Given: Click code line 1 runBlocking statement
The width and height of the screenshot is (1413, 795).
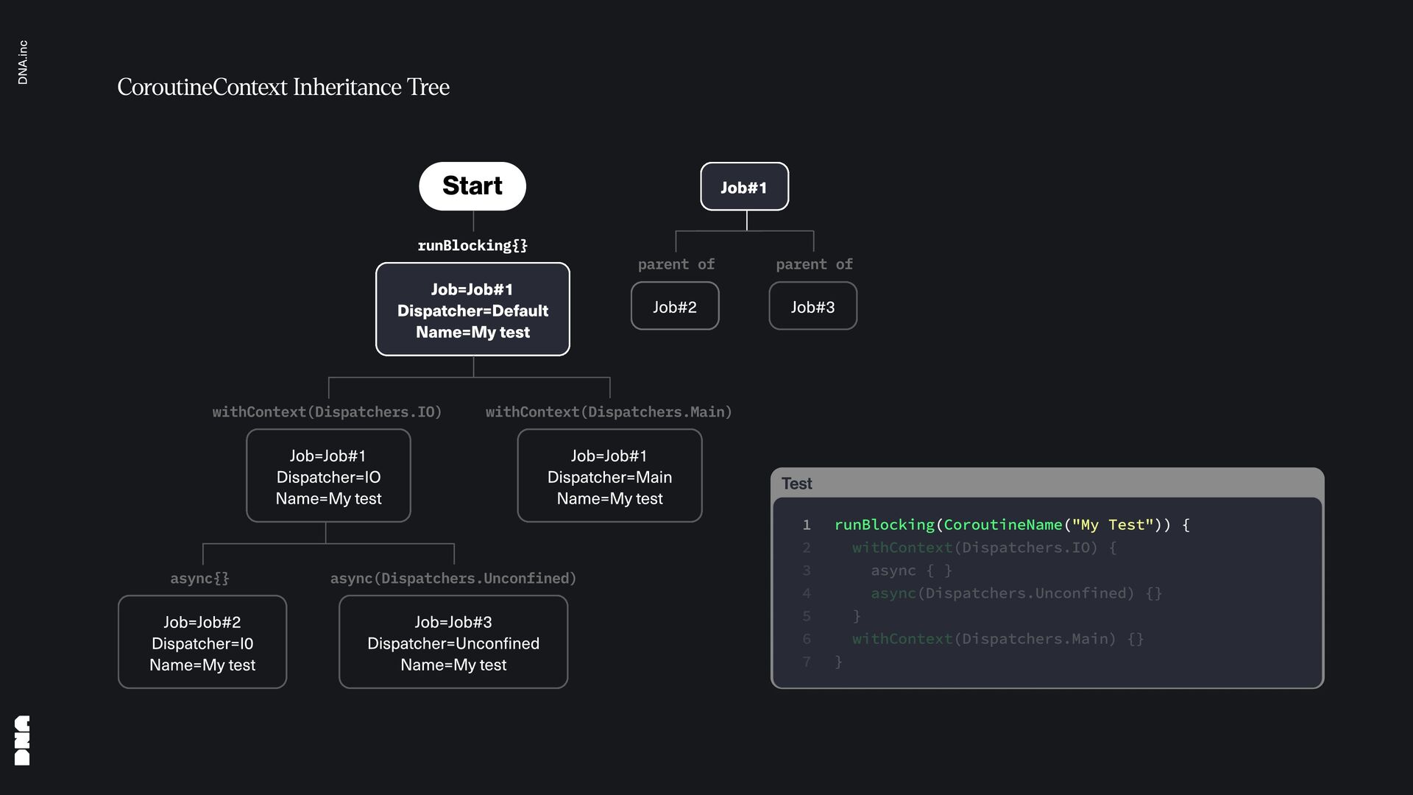Looking at the screenshot, I should 1011,525.
